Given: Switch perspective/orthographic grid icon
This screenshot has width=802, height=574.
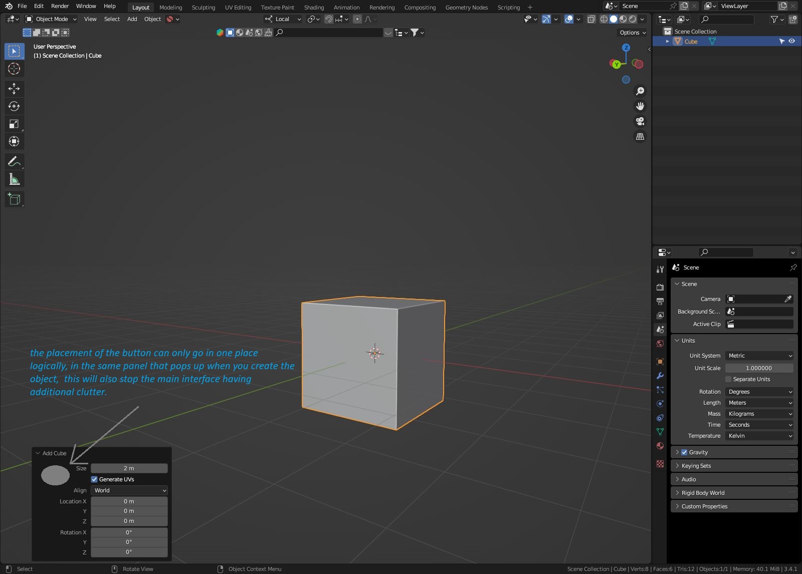Looking at the screenshot, I should [640, 136].
